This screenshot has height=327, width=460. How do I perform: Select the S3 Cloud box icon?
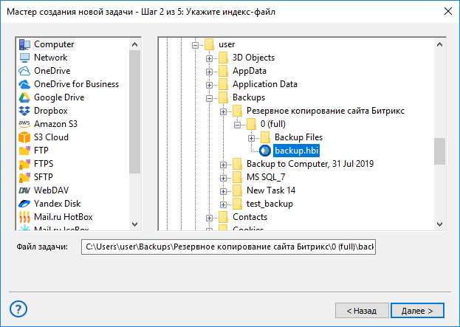coord(24,137)
